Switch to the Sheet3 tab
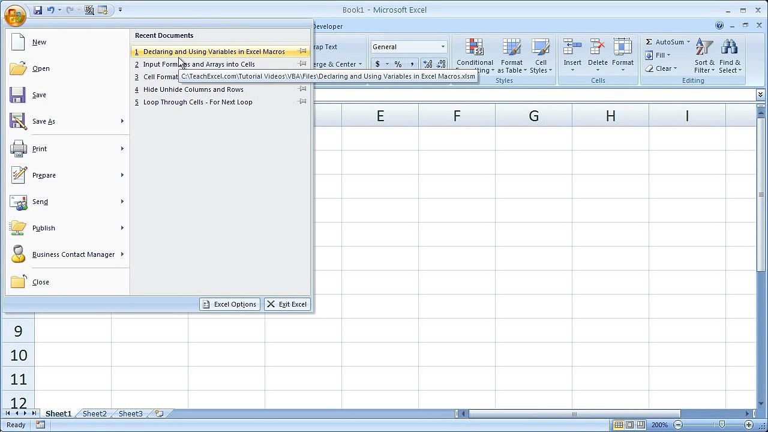768x432 pixels. [130, 413]
